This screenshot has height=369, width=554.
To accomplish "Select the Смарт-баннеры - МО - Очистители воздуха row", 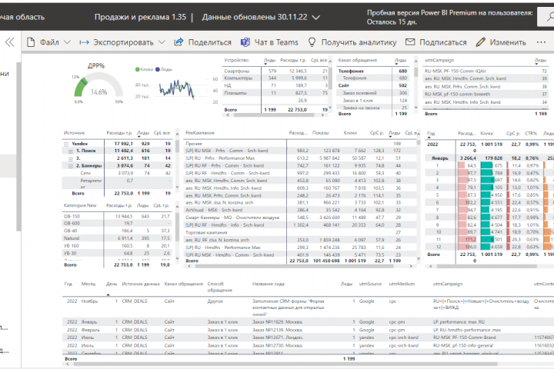I will (300, 218).
